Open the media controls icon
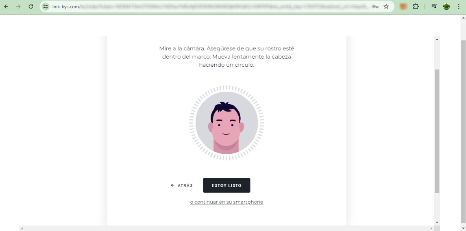This screenshot has height=231, width=466. click(x=434, y=7)
